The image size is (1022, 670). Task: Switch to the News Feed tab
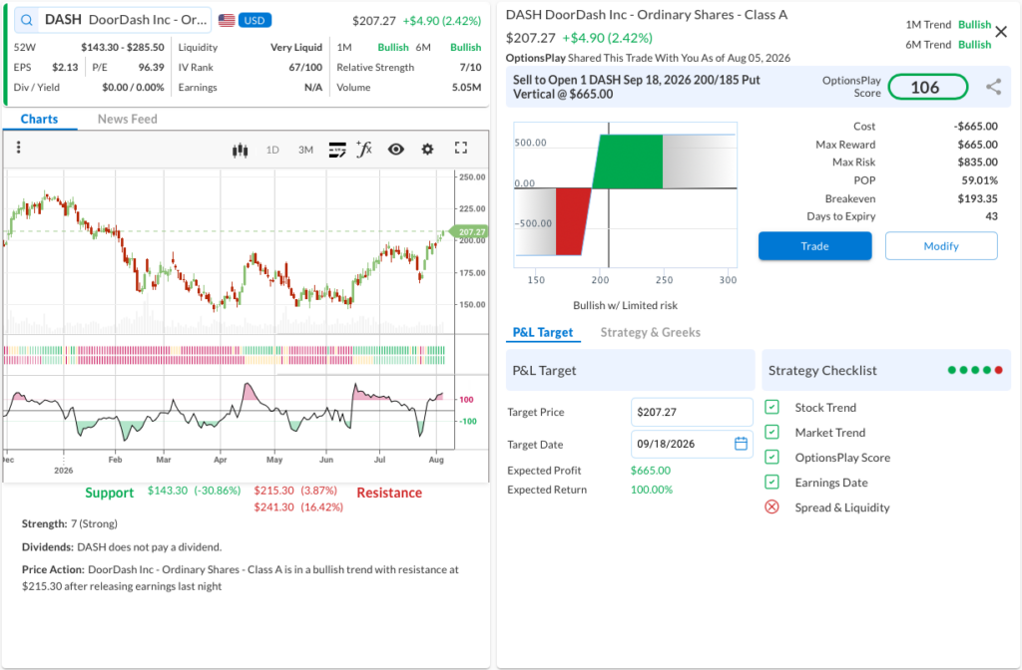pos(127,120)
